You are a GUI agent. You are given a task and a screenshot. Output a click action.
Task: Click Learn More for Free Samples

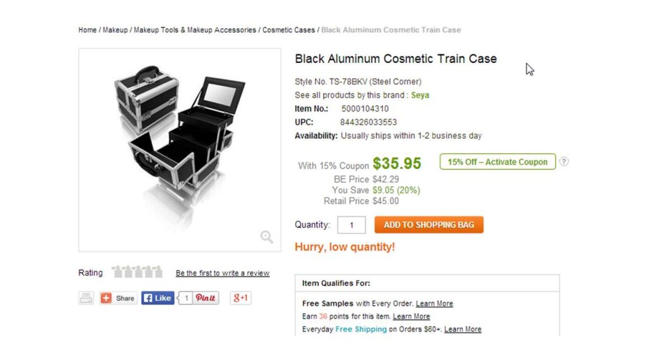pos(434,304)
